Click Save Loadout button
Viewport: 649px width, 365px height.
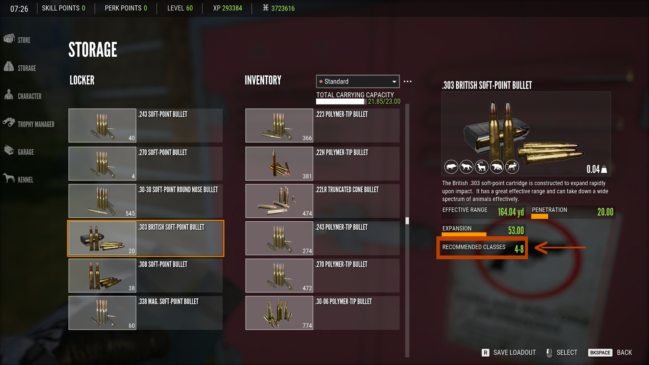(x=509, y=352)
